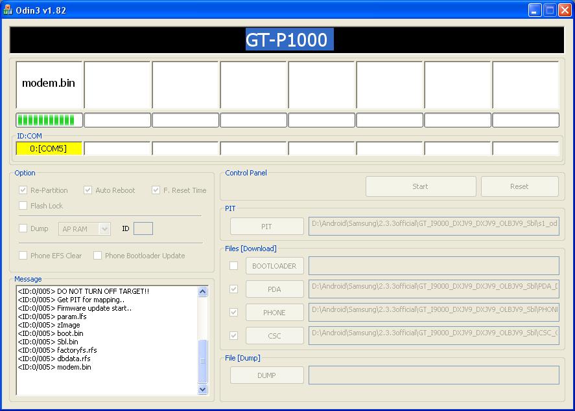Click the Start button
The image size is (575, 411).
point(421,186)
